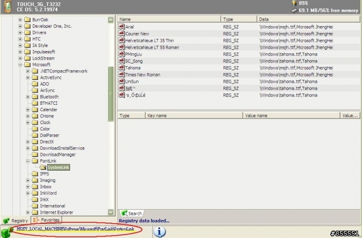The width and height of the screenshot is (362, 238).
Task: Click the info icon in status bar
Action: (160, 232)
